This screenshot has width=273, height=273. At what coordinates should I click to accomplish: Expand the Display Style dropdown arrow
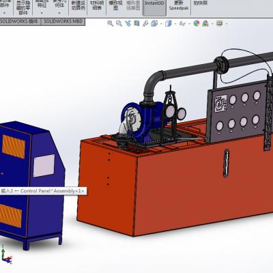[175, 24]
